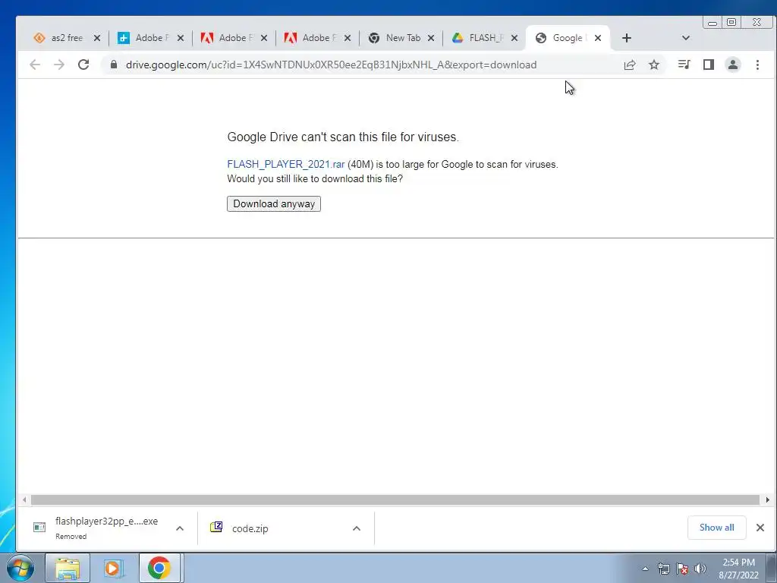This screenshot has width=777, height=583.
Task: Open the media control icon
Action: click(x=684, y=65)
